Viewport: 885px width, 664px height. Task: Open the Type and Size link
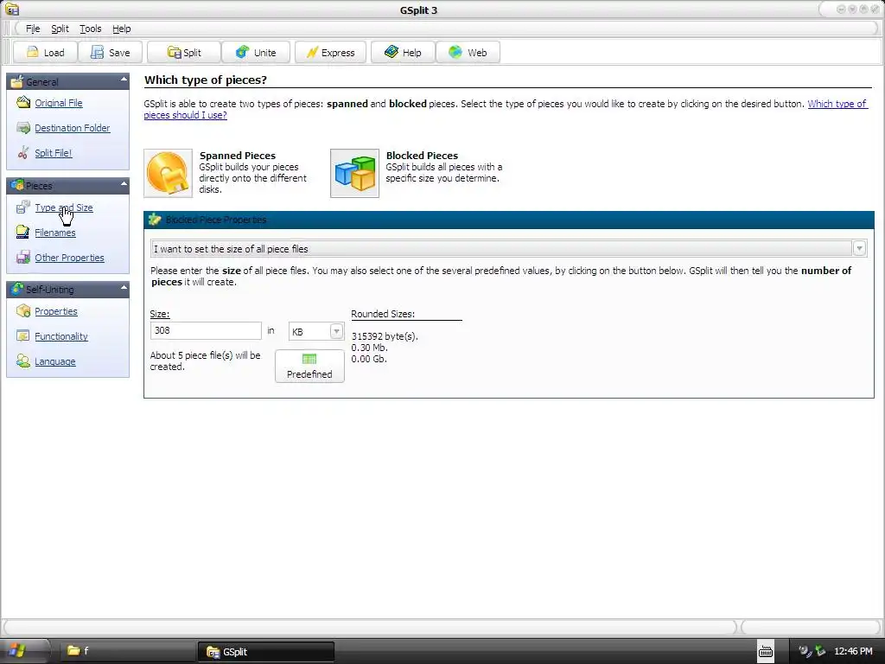click(x=64, y=207)
